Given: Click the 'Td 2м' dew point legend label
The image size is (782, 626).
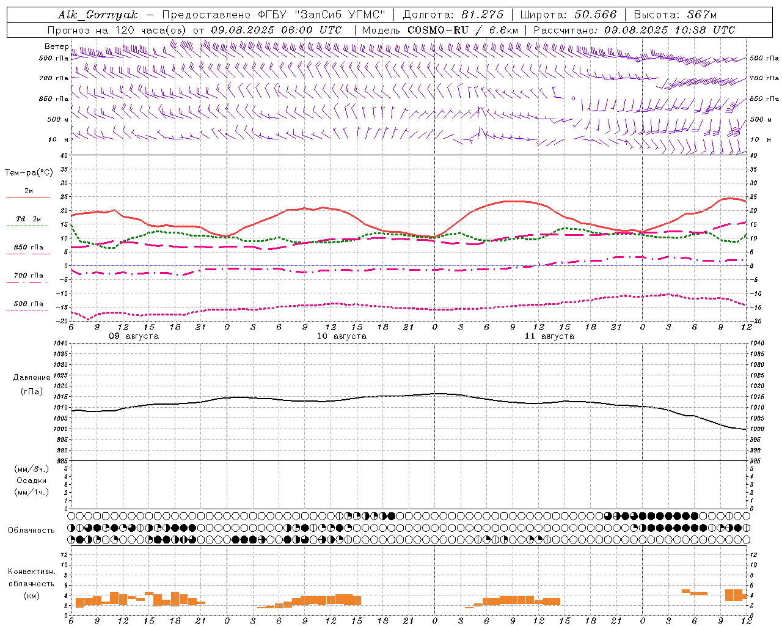Looking at the screenshot, I should point(29,219).
